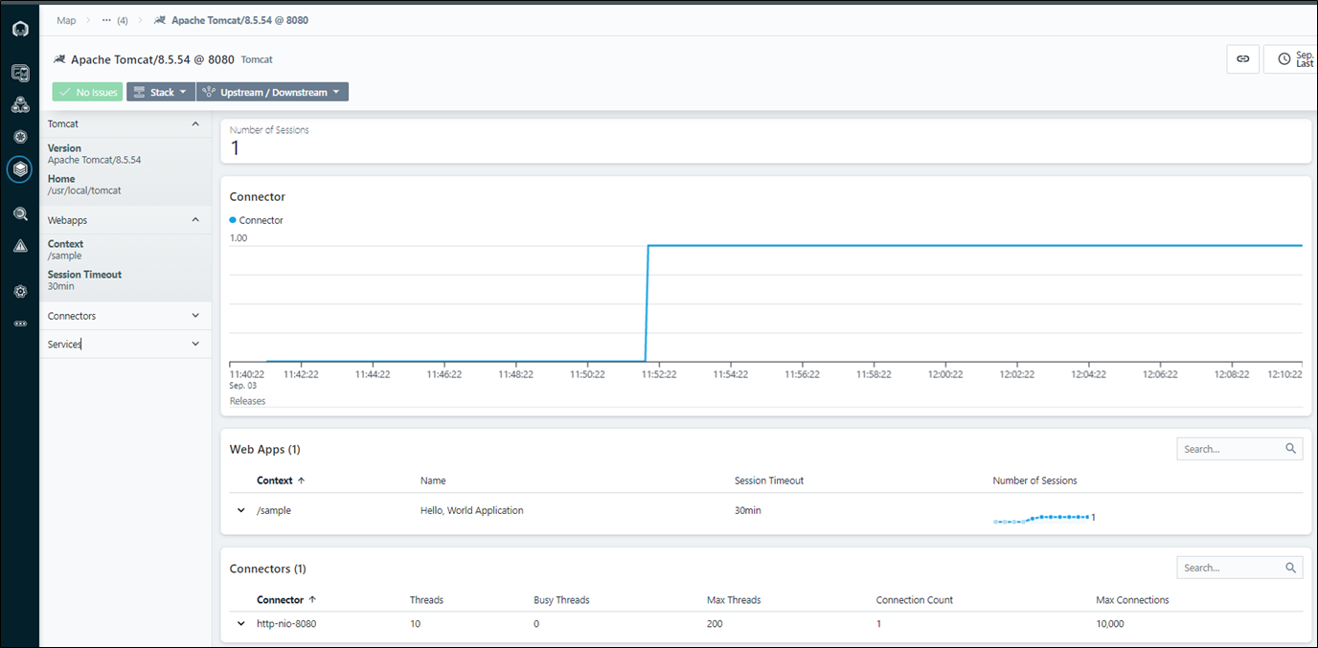Click the No Issues status button
The image size is (1318, 648).
[x=87, y=92]
